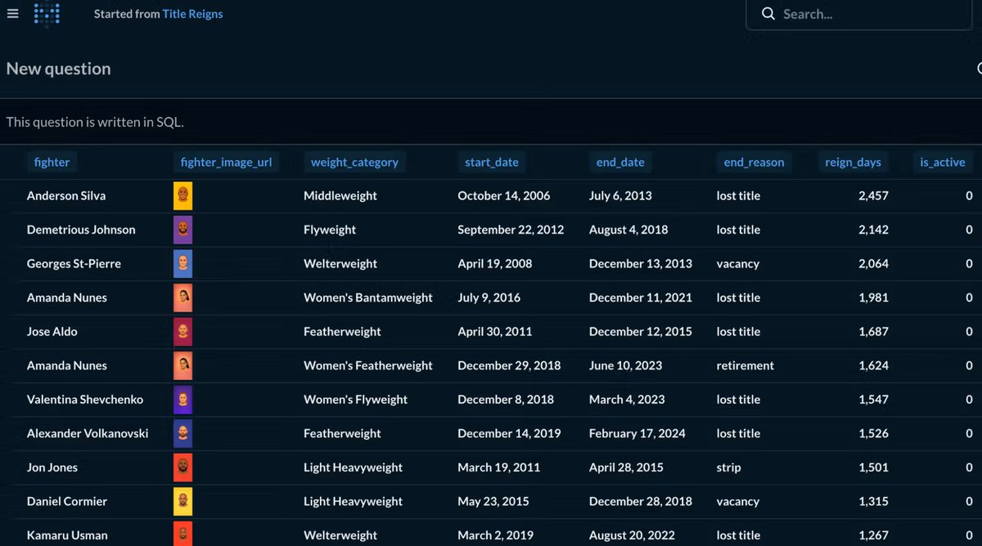This screenshot has height=546, width=982.
Task: Select the Anderson Silva cell
Action: click(66, 196)
